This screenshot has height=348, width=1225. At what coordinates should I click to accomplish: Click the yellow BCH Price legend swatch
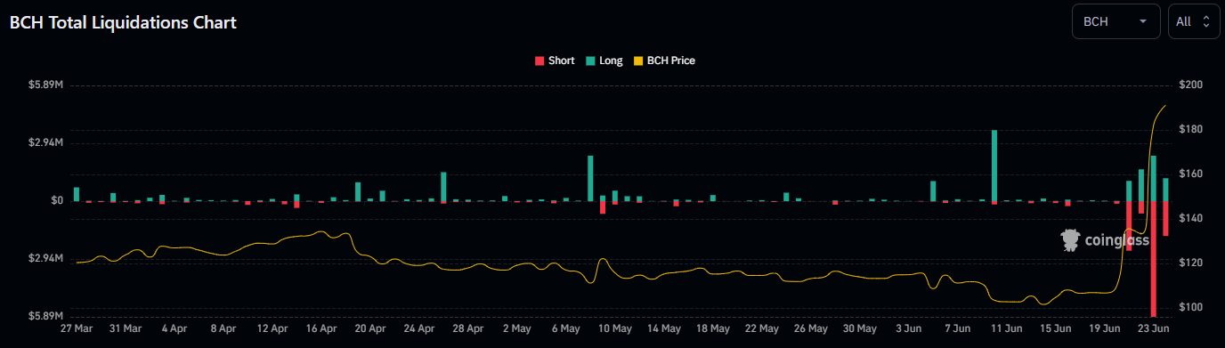tap(638, 61)
